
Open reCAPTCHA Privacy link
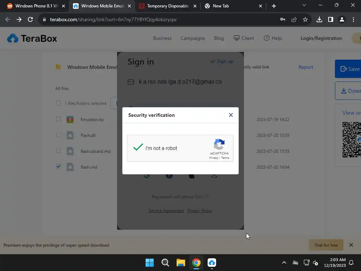coord(214,158)
